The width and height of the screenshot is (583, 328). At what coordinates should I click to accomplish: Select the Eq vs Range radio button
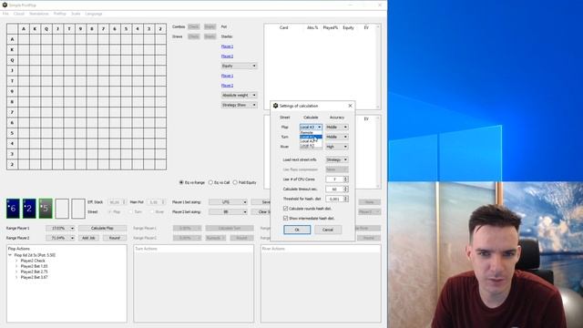coord(181,182)
